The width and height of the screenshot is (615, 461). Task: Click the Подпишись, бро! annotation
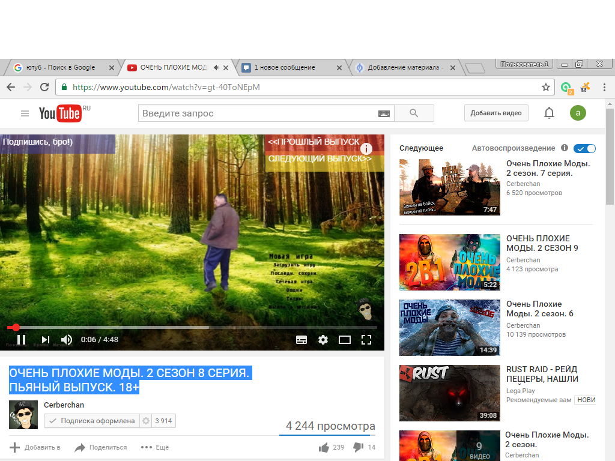tap(58, 143)
